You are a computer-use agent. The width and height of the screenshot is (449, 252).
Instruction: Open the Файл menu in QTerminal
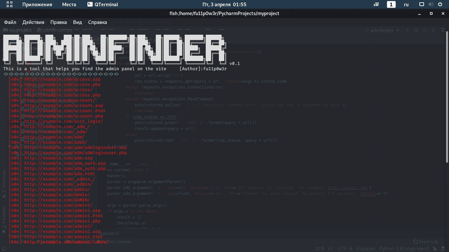[10, 22]
